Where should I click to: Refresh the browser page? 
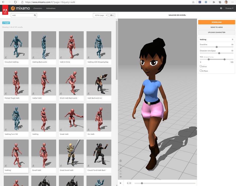(15, 2)
